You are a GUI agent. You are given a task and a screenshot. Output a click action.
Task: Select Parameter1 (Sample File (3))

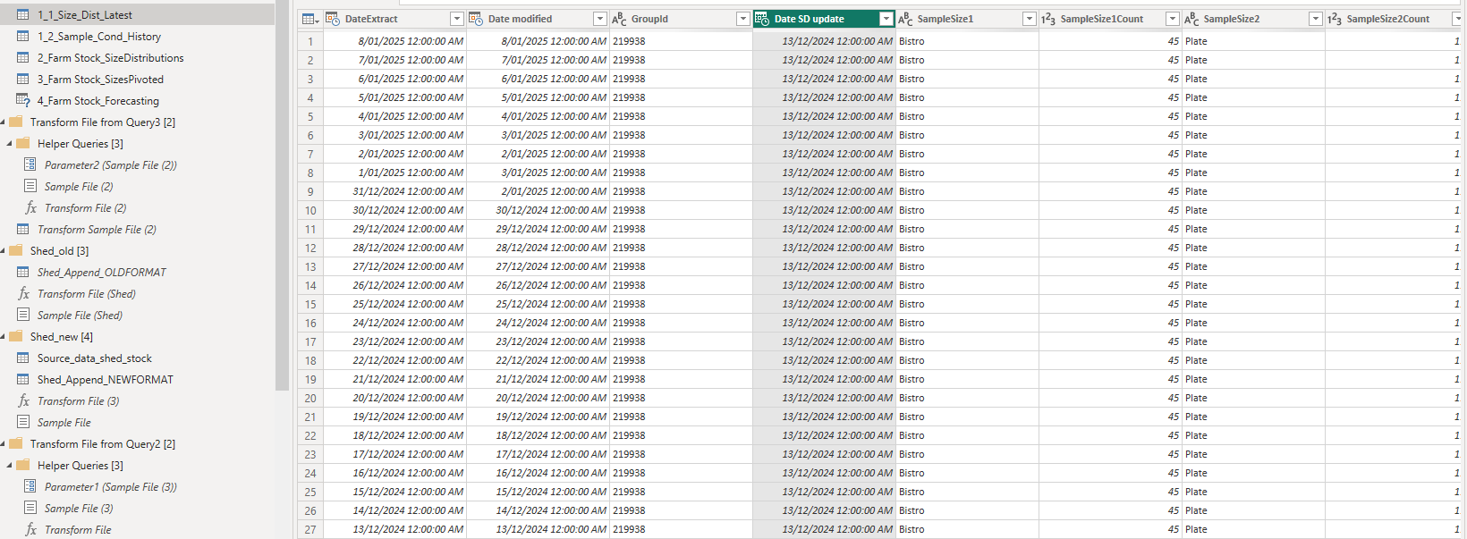click(111, 487)
